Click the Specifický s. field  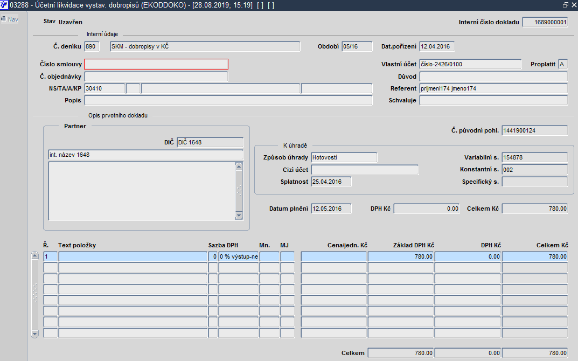pos(534,182)
